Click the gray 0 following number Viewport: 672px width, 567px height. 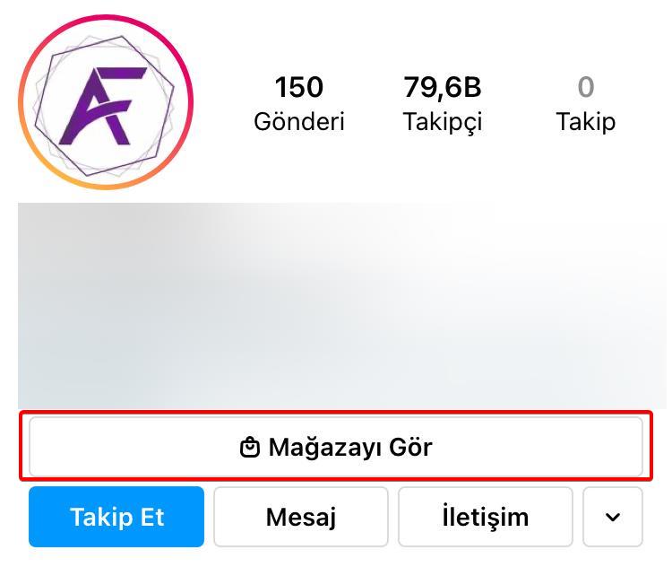coord(586,87)
